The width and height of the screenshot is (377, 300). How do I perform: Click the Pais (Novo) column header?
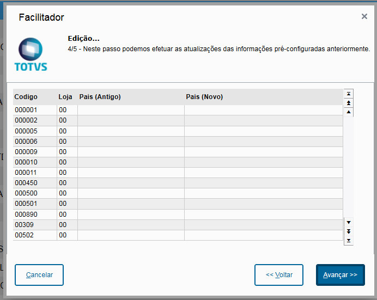click(204, 97)
